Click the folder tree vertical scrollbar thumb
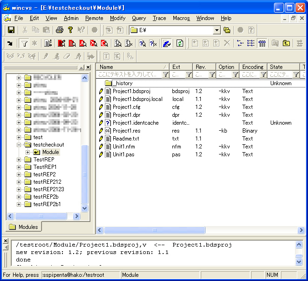This screenshot has height=281, width=308. 84,174
